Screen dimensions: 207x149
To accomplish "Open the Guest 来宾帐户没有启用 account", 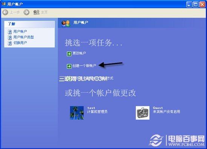I will pyautogui.click(x=166, y=110).
